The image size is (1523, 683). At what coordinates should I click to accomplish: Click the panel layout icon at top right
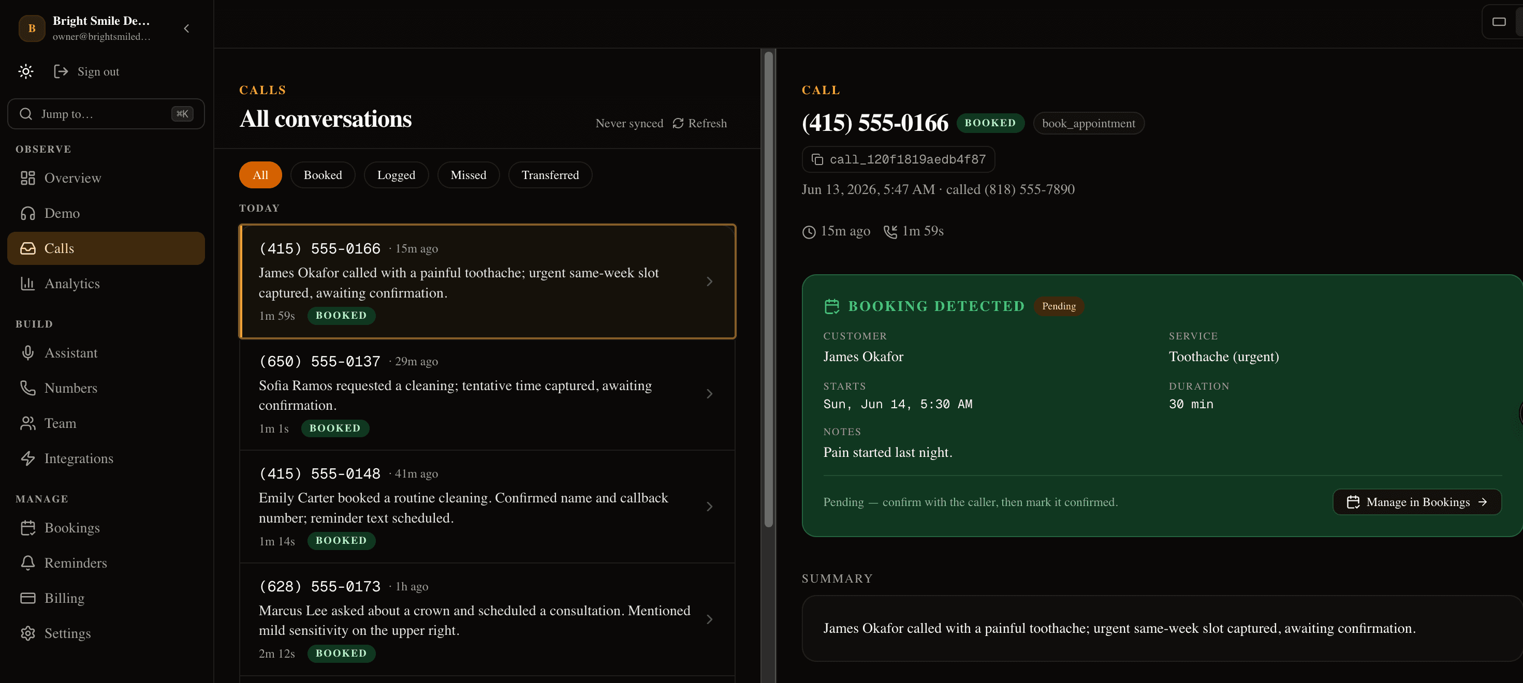point(1499,22)
